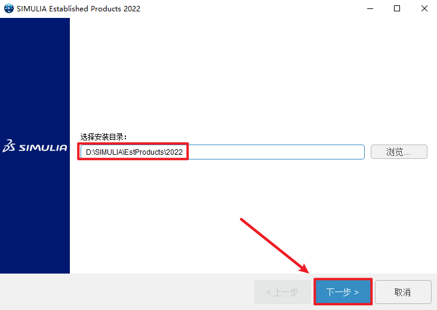Cancel installation with the 取消 button
This screenshot has height=310, width=437.
point(403,292)
